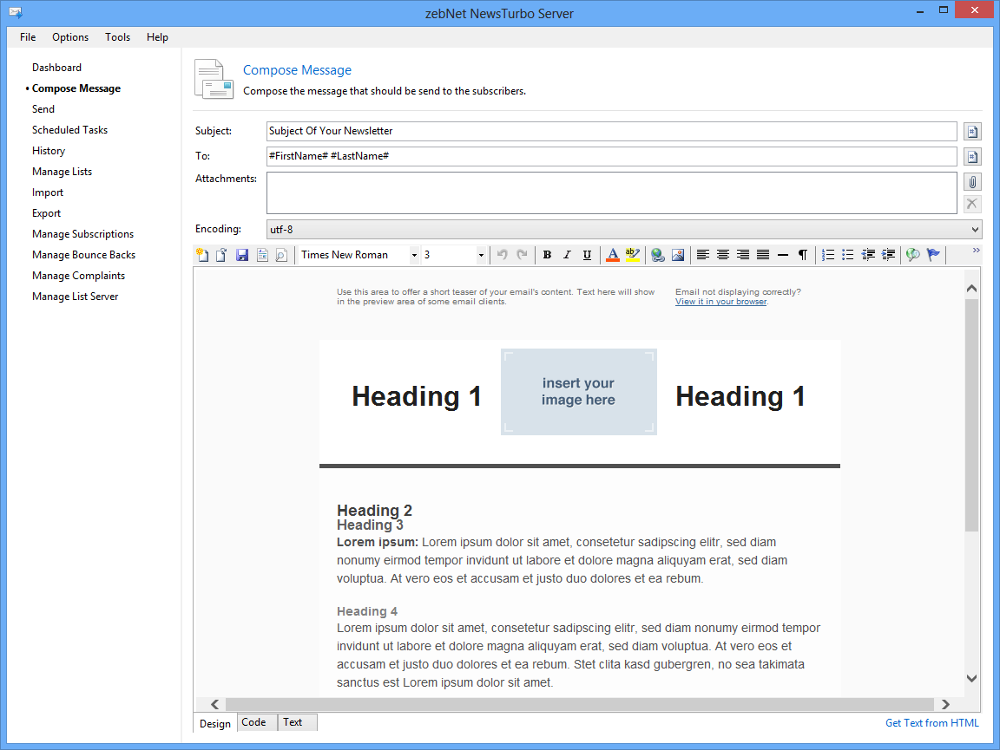Screen dimensions: 1000x750
Task: Open the font color picker
Action: (612, 255)
